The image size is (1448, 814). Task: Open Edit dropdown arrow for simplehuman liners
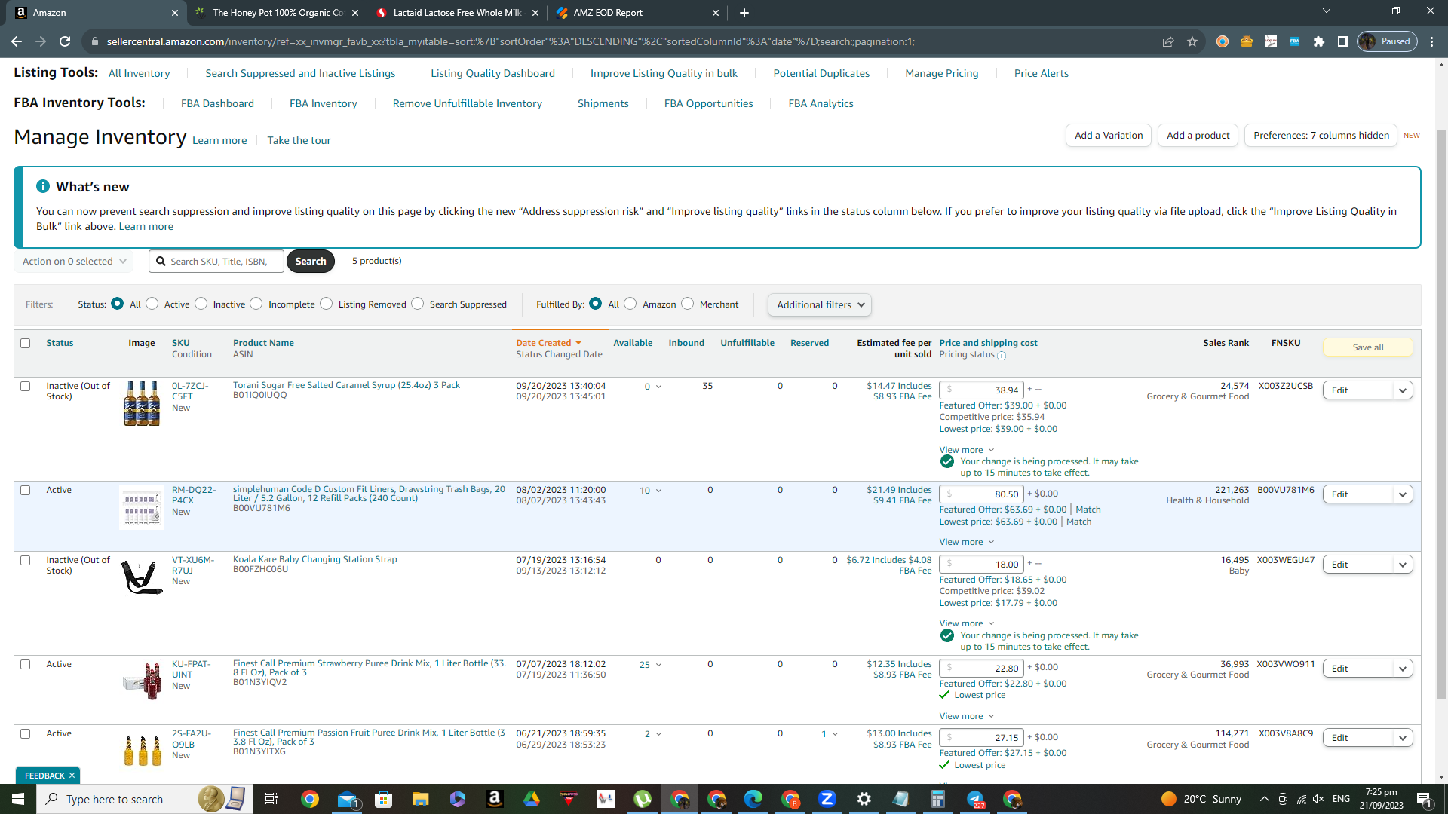coord(1403,494)
